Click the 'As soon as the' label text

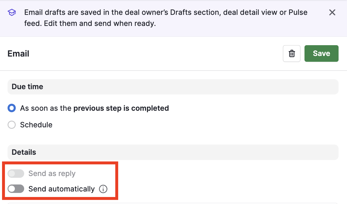pyautogui.click(x=46, y=108)
